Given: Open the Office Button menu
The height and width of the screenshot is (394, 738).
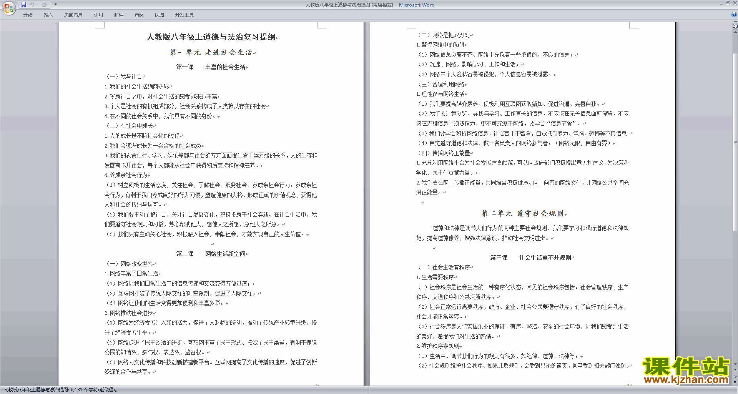Looking at the screenshot, I should click(8, 8).
